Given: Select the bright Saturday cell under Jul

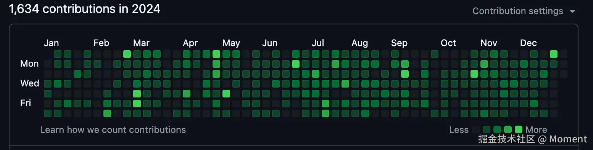Looking at the screenshot, I should (326, 113).
